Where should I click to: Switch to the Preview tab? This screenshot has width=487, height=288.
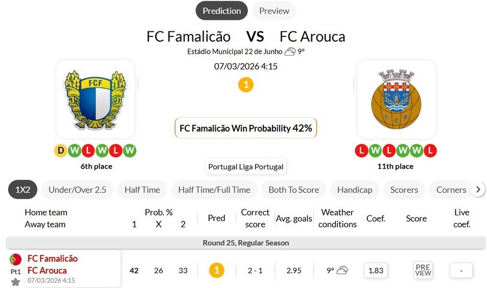point(274,10)
